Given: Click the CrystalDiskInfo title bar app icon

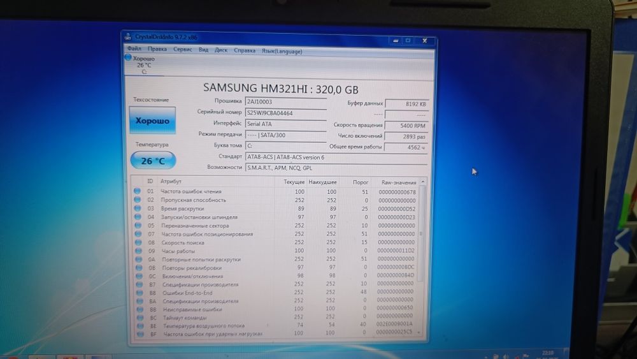Looking at the screenshot, I should [128, 38].
